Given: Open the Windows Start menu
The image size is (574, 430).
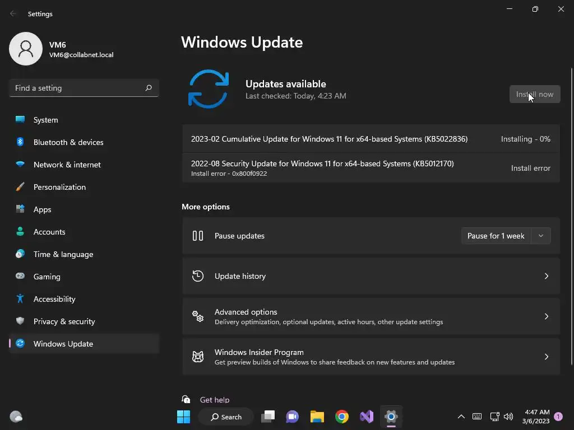Looking at the screenshot, I should coord(183,417).
